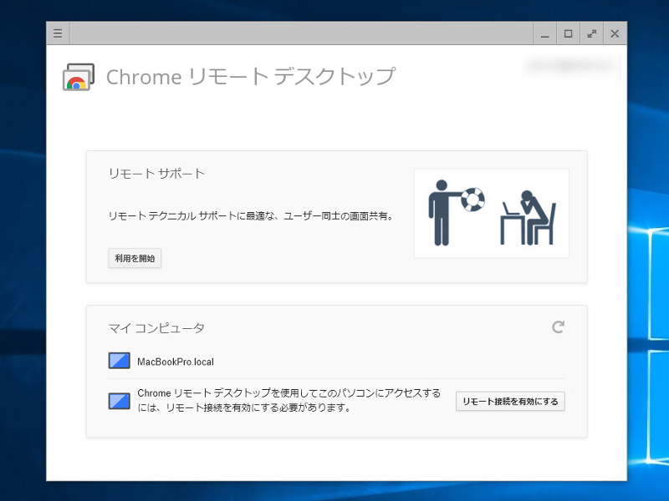669x501 pixels.
Task: Click the remote support illustration image
Action: point(492,213)
